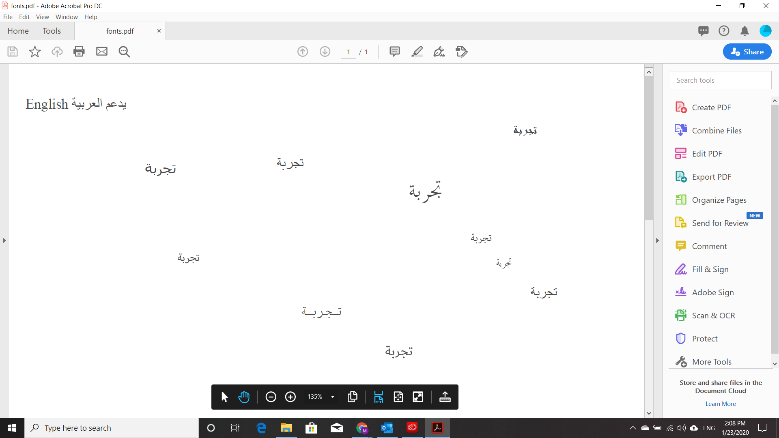Click the document vertical scrollbar thumb
Screen dimensions: 779x438
[x=649, y=148]
